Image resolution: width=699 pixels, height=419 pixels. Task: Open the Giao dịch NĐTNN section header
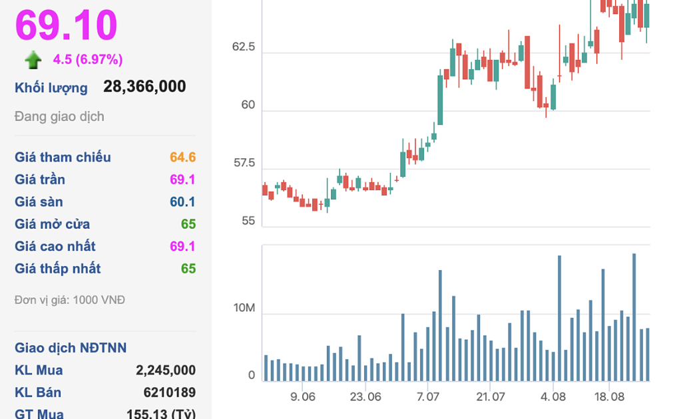point(71,348)
